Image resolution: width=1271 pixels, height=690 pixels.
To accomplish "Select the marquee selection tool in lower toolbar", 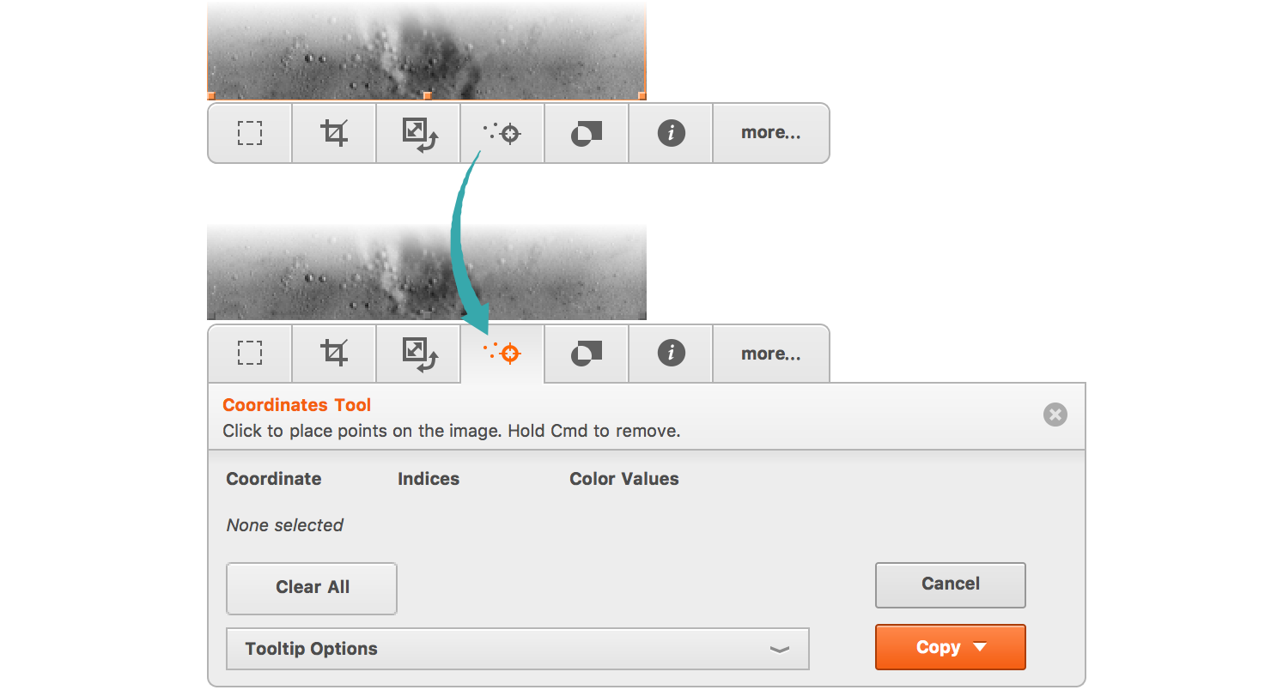I will point(250,354).
